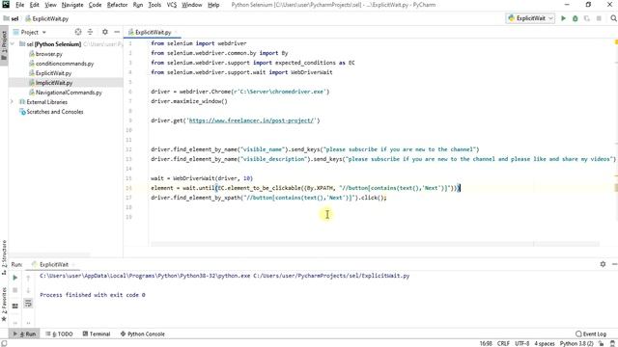Click the freelancer.in URL link in code
Screen dimensions: 618x347
pyautogui.click(x=252, y=120)
